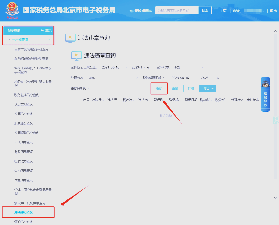This screenshot has height=225, width=279.
Task: Click the up arrow at top of scrollbar
Action: tap(275, 31)
